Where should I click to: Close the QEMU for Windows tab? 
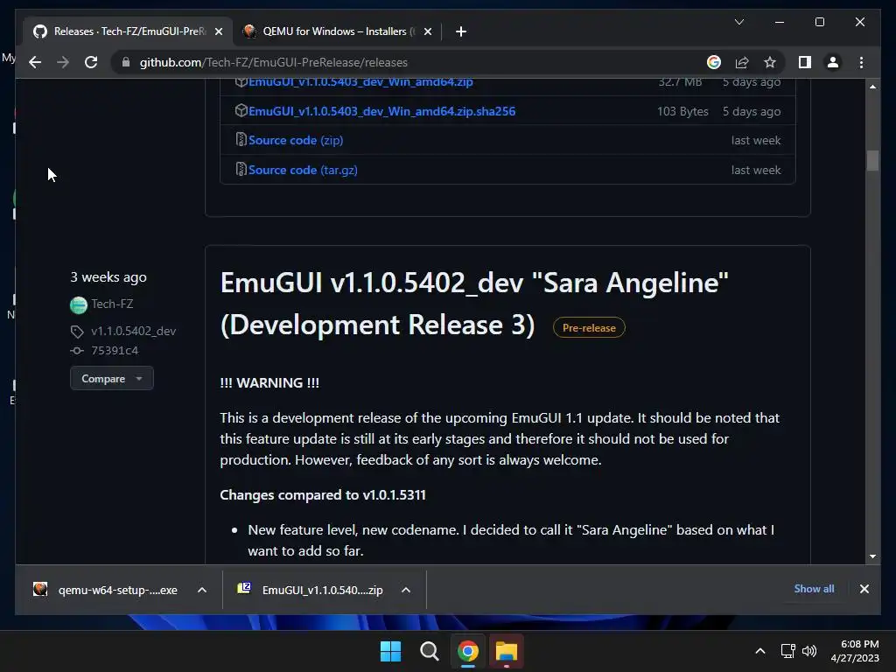click(427, 31)
